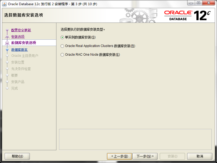
Task: Open 数据库版本 step link
Action: [20, 50]
